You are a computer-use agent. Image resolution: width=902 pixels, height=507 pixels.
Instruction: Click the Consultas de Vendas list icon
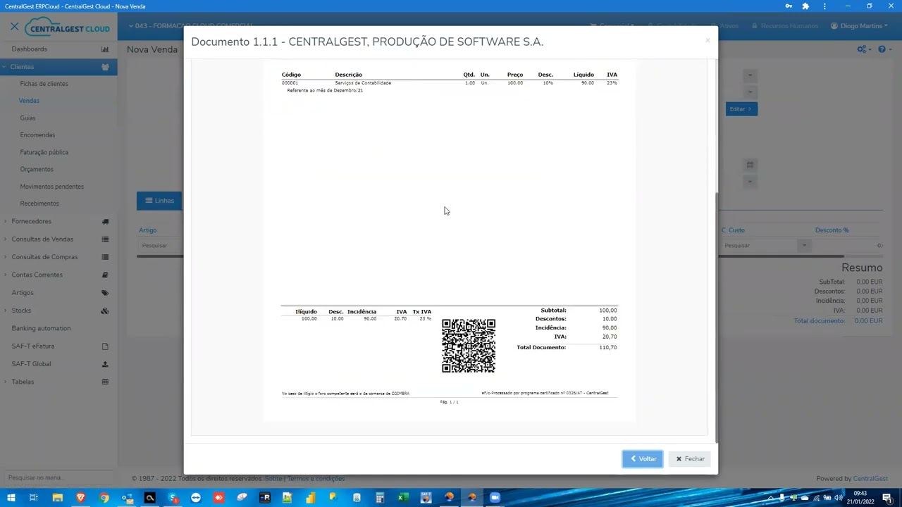[x=105, y=239]
